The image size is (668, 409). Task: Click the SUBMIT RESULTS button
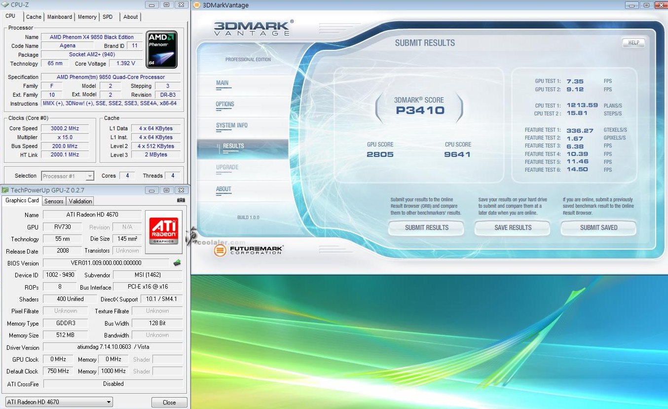point(427,228)
